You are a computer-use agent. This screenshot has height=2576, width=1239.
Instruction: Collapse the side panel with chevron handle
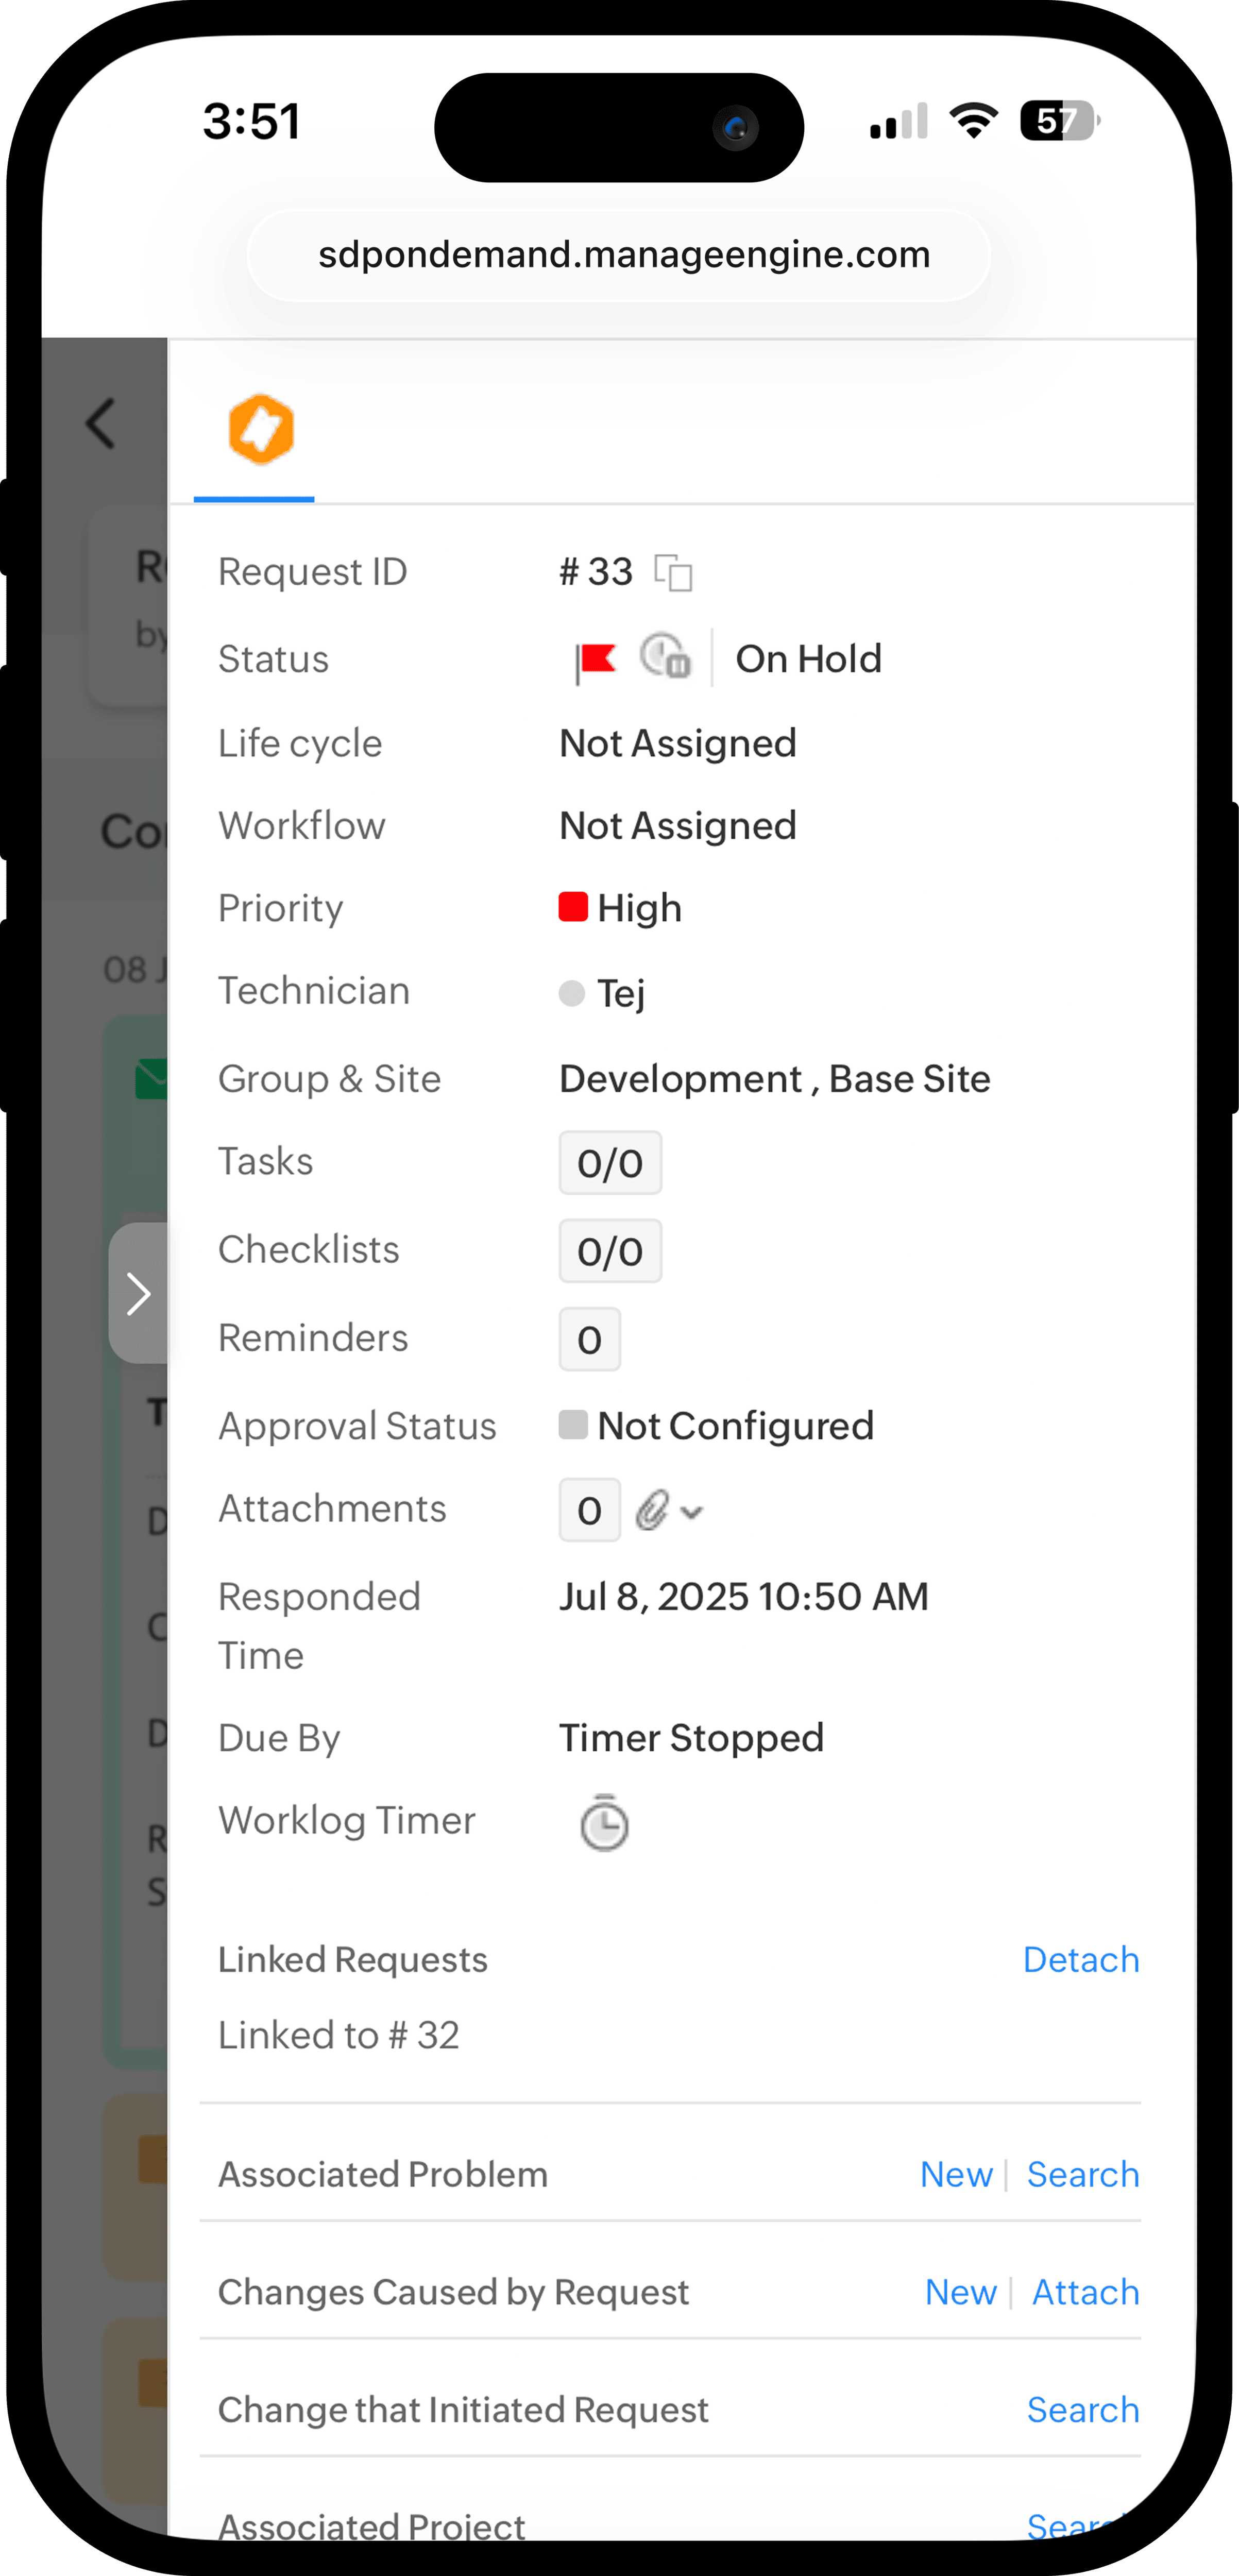[x=138, y=1293]
